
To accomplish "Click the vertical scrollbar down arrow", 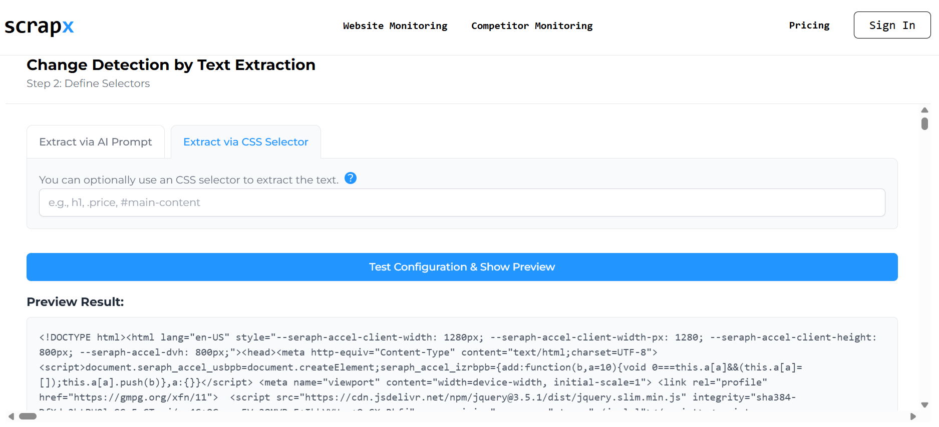I will coord(924,405).
